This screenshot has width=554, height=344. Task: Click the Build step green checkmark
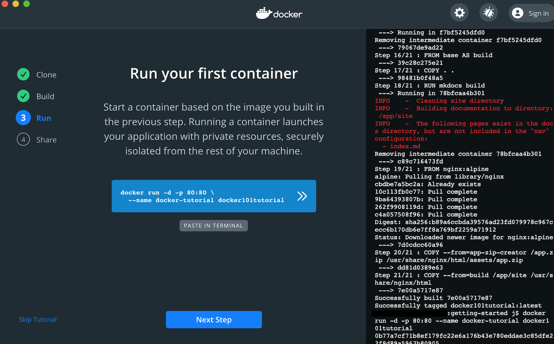(x=23, y=96)
